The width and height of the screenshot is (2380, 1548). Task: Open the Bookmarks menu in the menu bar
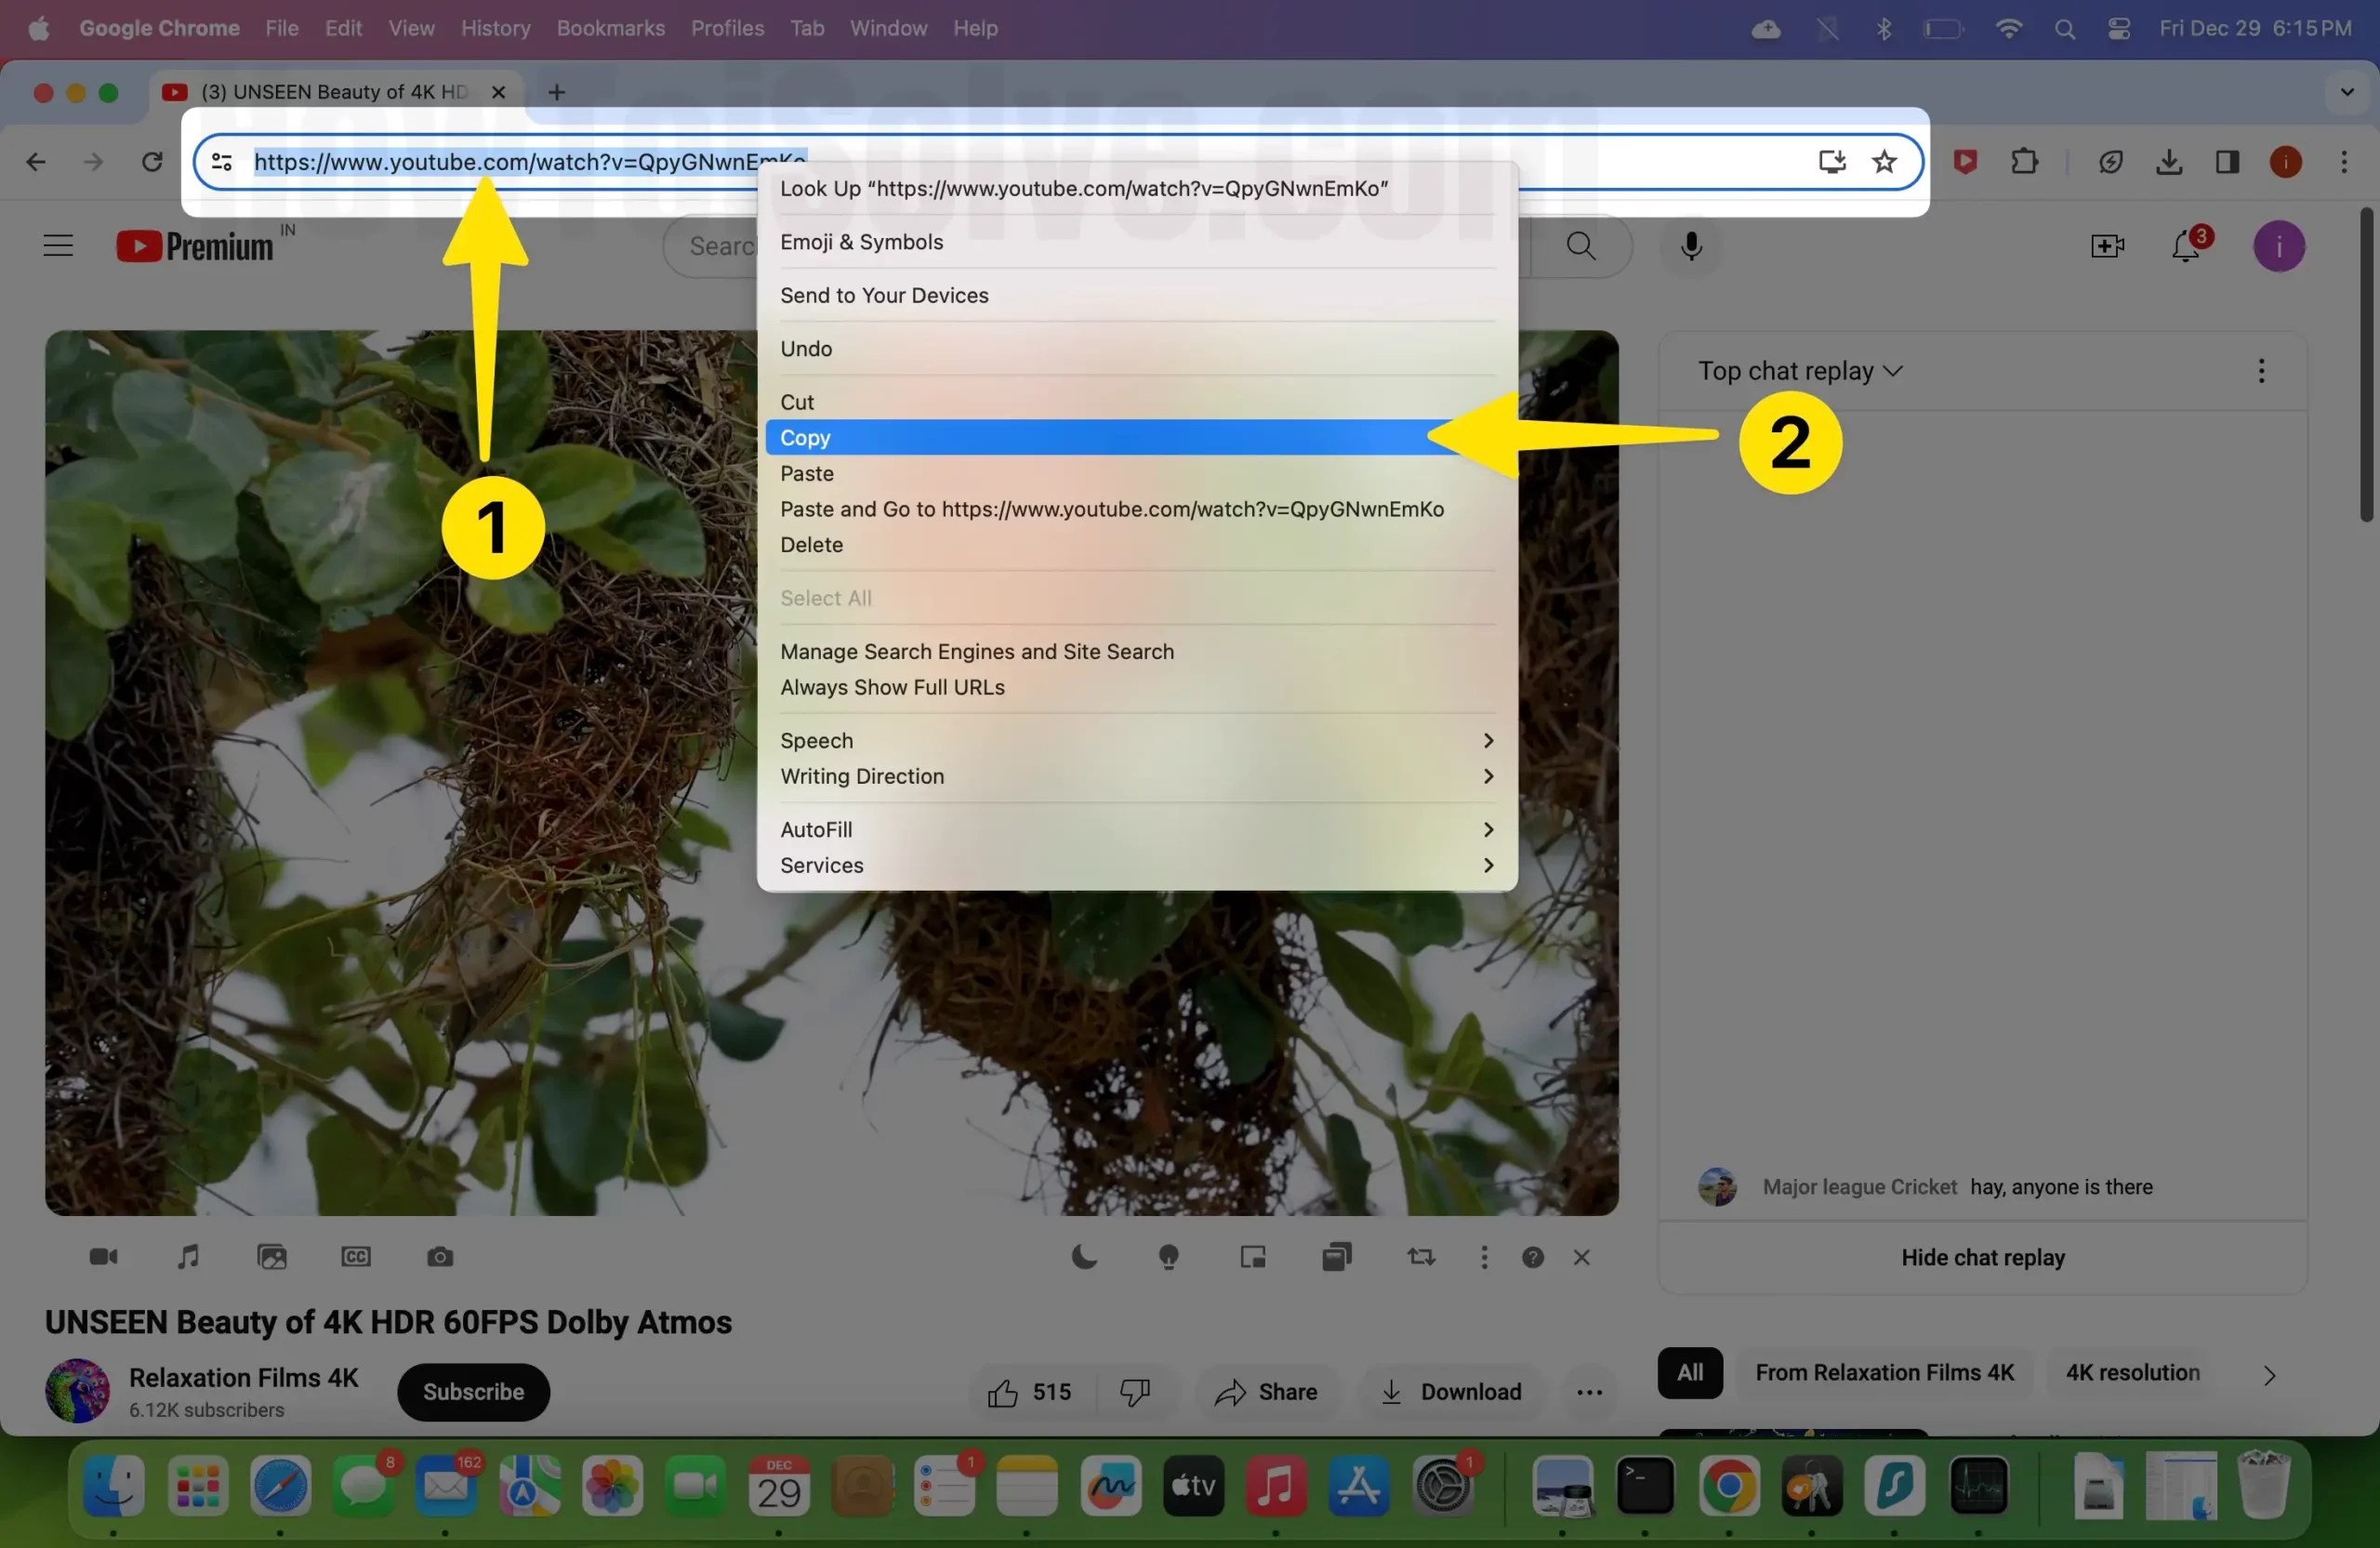click(610, 28)
